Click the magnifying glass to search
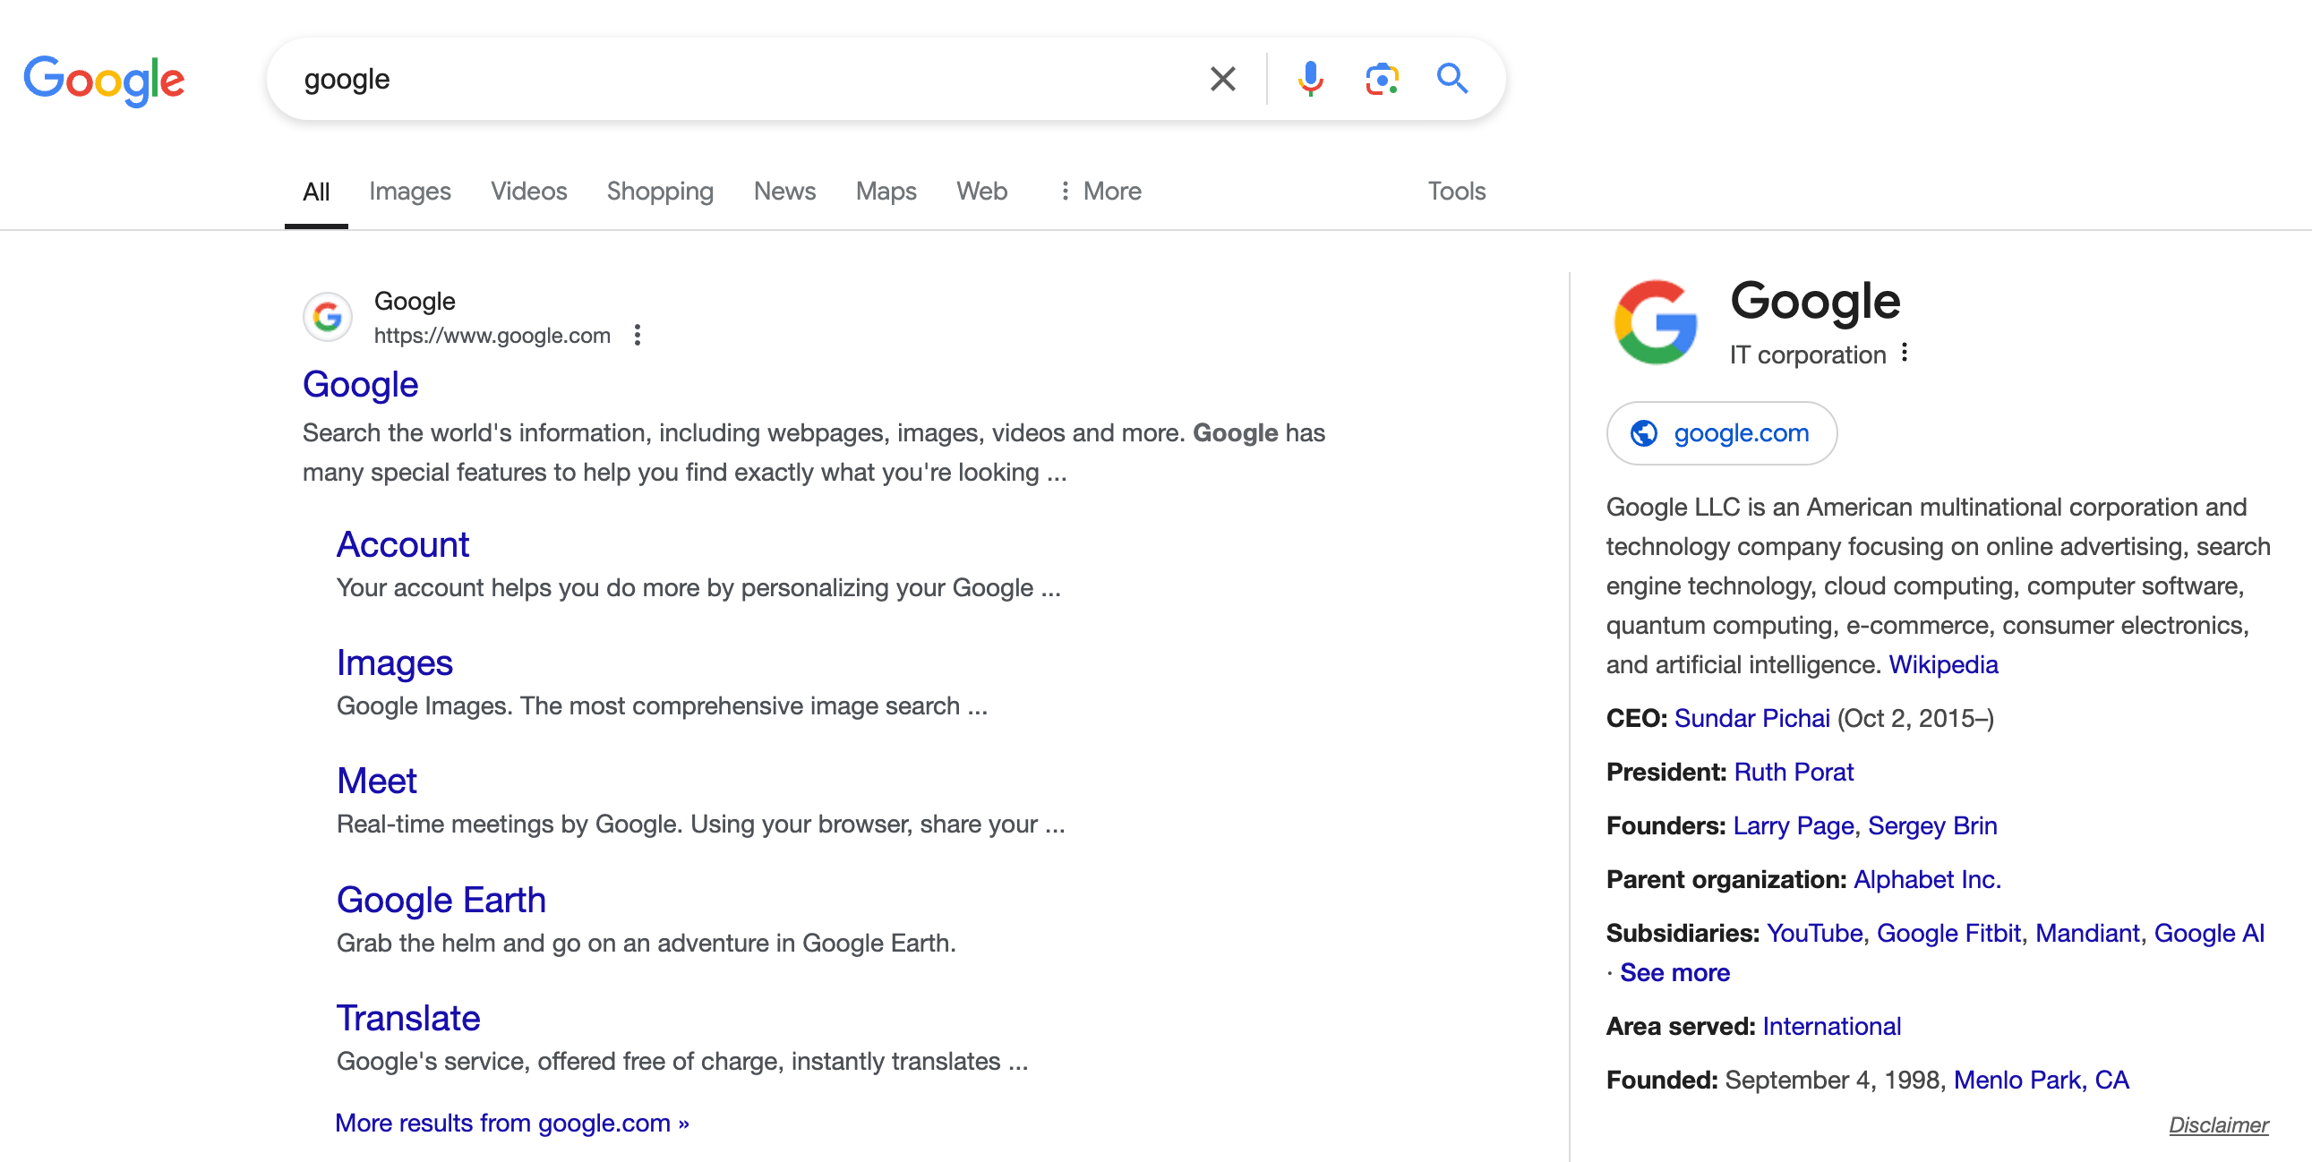 tap(1452, 79)
